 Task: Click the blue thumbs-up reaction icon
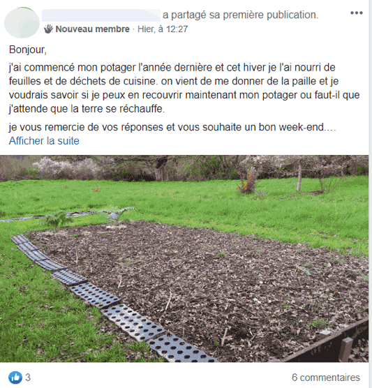coord(15,378)
